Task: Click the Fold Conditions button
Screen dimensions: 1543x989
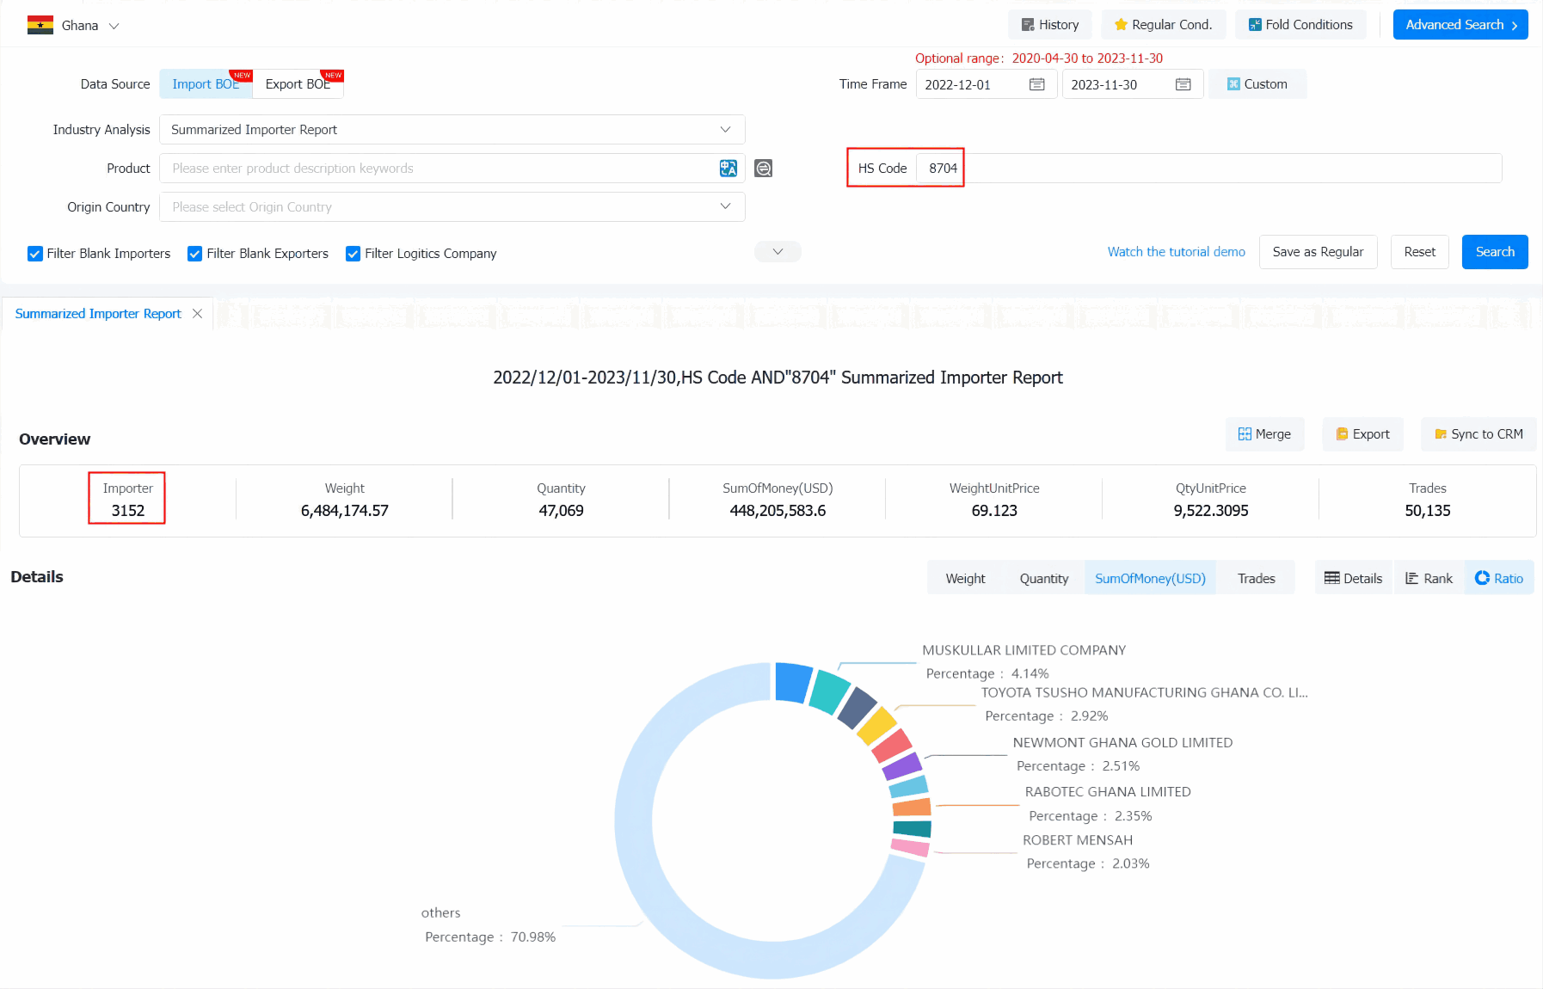Action: tap(1300, 25)
